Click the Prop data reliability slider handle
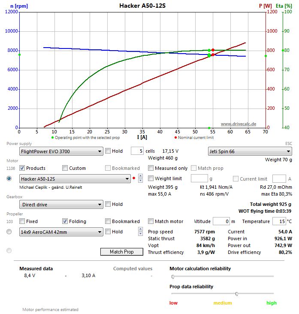Image resolution: width=299 pixels, height=314 pixels. pyautogui.click(x=237, y=294)
